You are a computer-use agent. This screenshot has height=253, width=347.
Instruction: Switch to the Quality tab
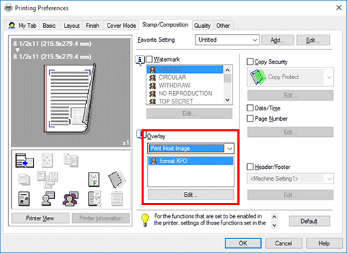[x=203, y=26]
